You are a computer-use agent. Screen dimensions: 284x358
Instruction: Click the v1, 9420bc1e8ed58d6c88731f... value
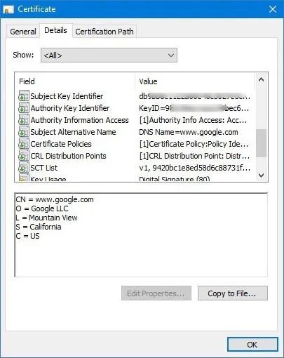point(195,168)
